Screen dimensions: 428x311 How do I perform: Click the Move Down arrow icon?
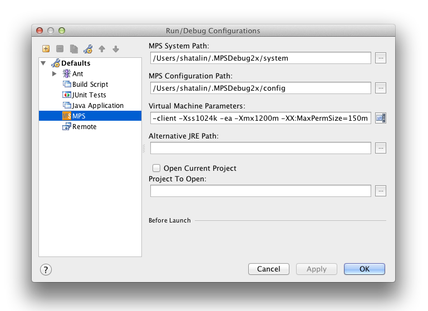point(116,49)
